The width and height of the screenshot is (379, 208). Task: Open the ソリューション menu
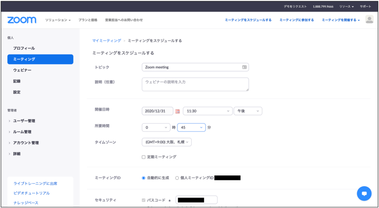click(58, 20)
